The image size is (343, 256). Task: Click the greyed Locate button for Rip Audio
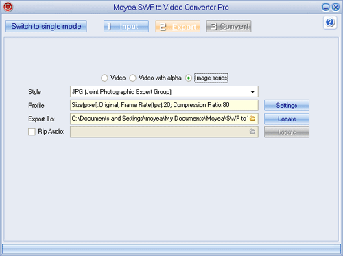tap(287, 132)
